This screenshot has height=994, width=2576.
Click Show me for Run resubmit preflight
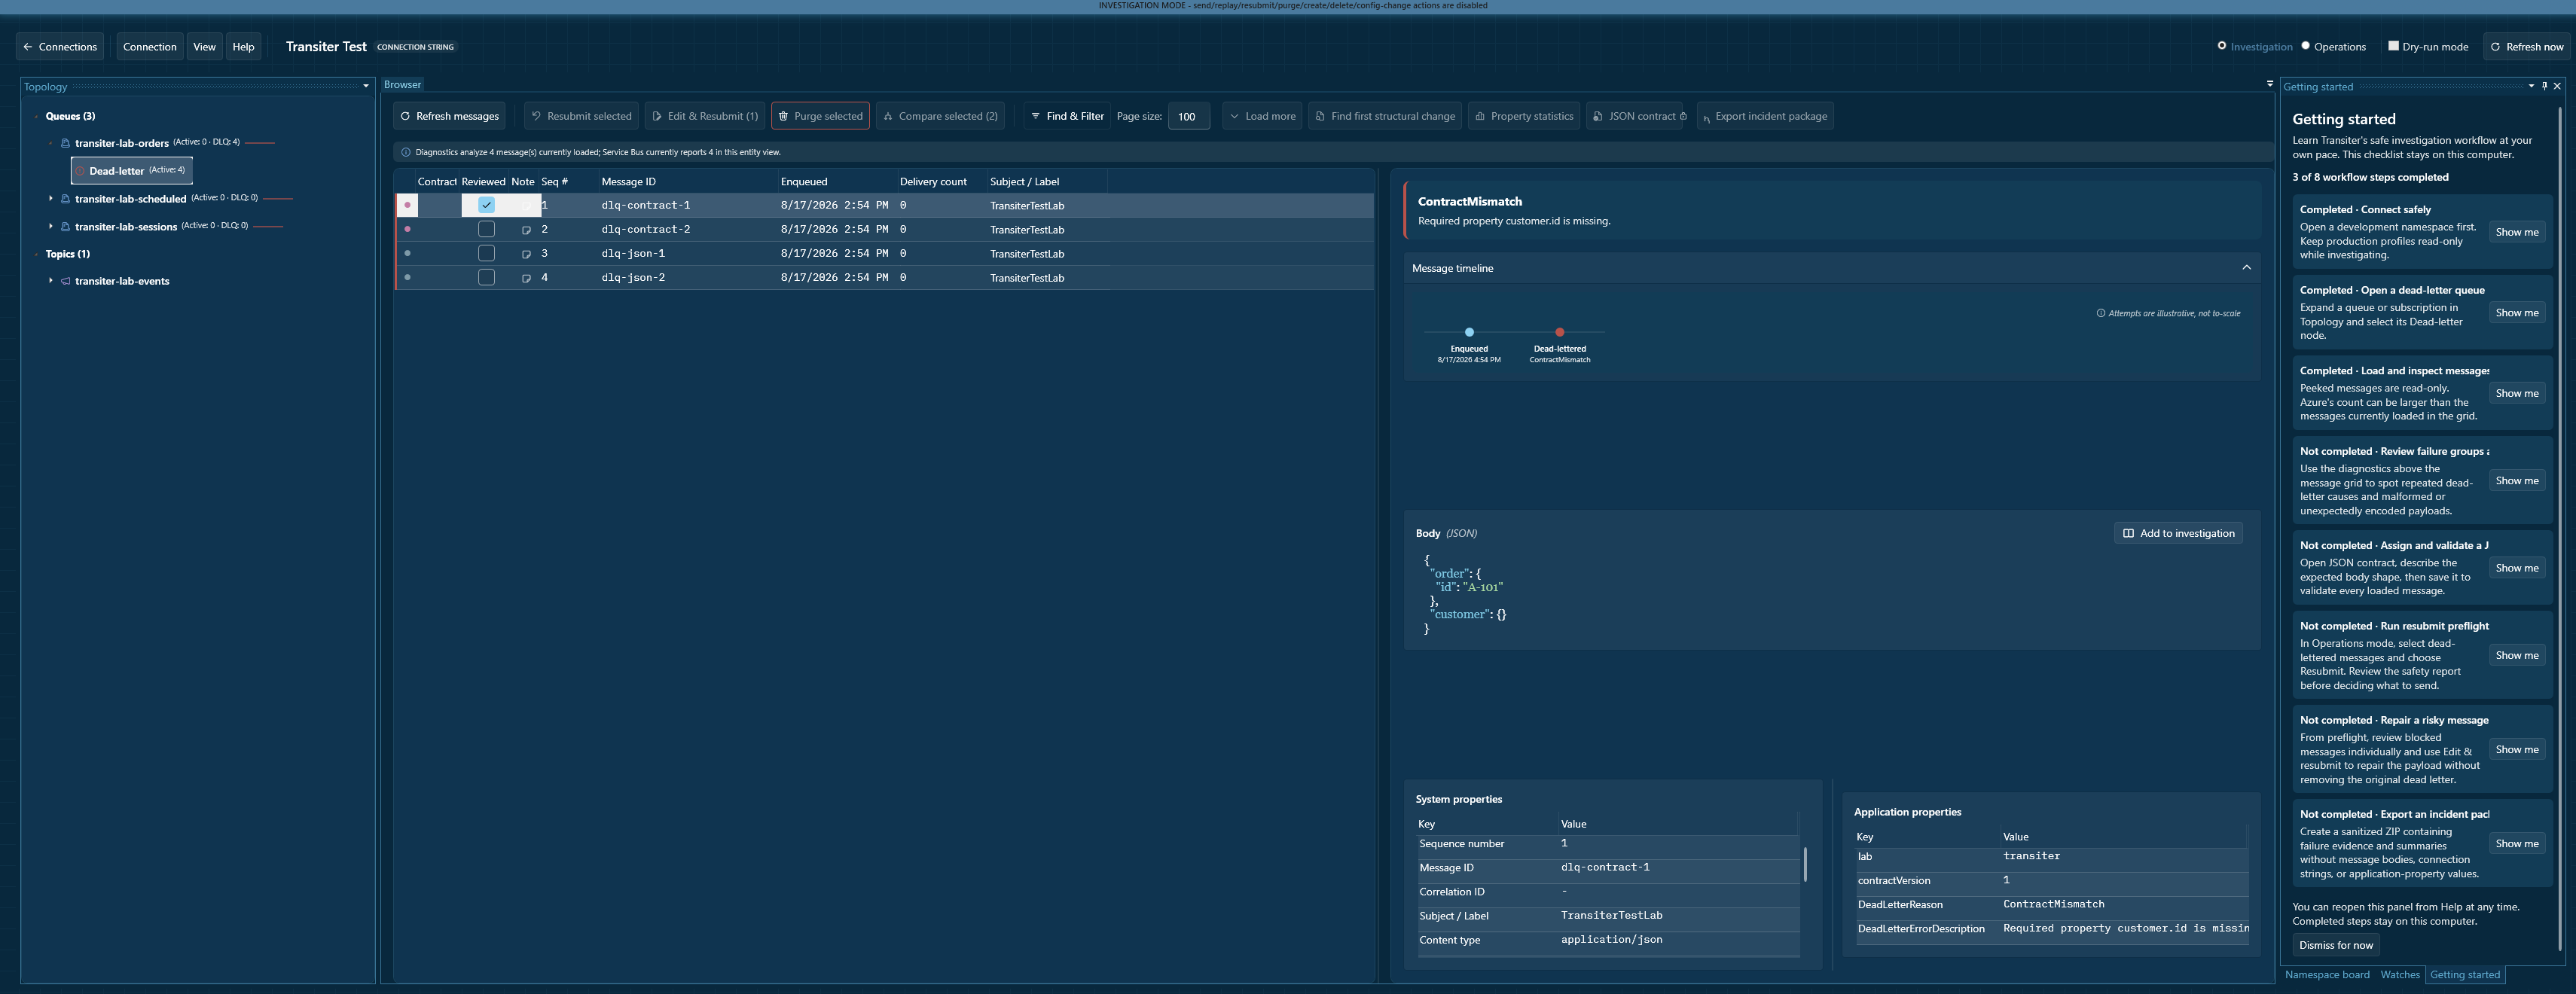pos(2516,656)
